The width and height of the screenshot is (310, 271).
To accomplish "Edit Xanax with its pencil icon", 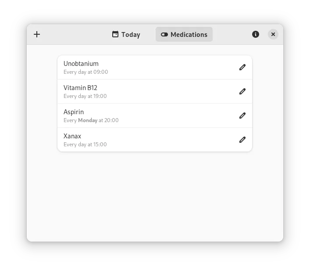I will [x=242, y=140].
